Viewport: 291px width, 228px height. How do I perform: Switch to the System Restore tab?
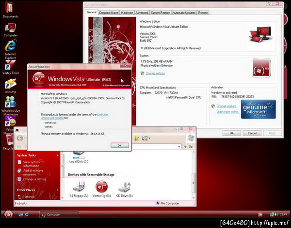[x=161, y=13]
